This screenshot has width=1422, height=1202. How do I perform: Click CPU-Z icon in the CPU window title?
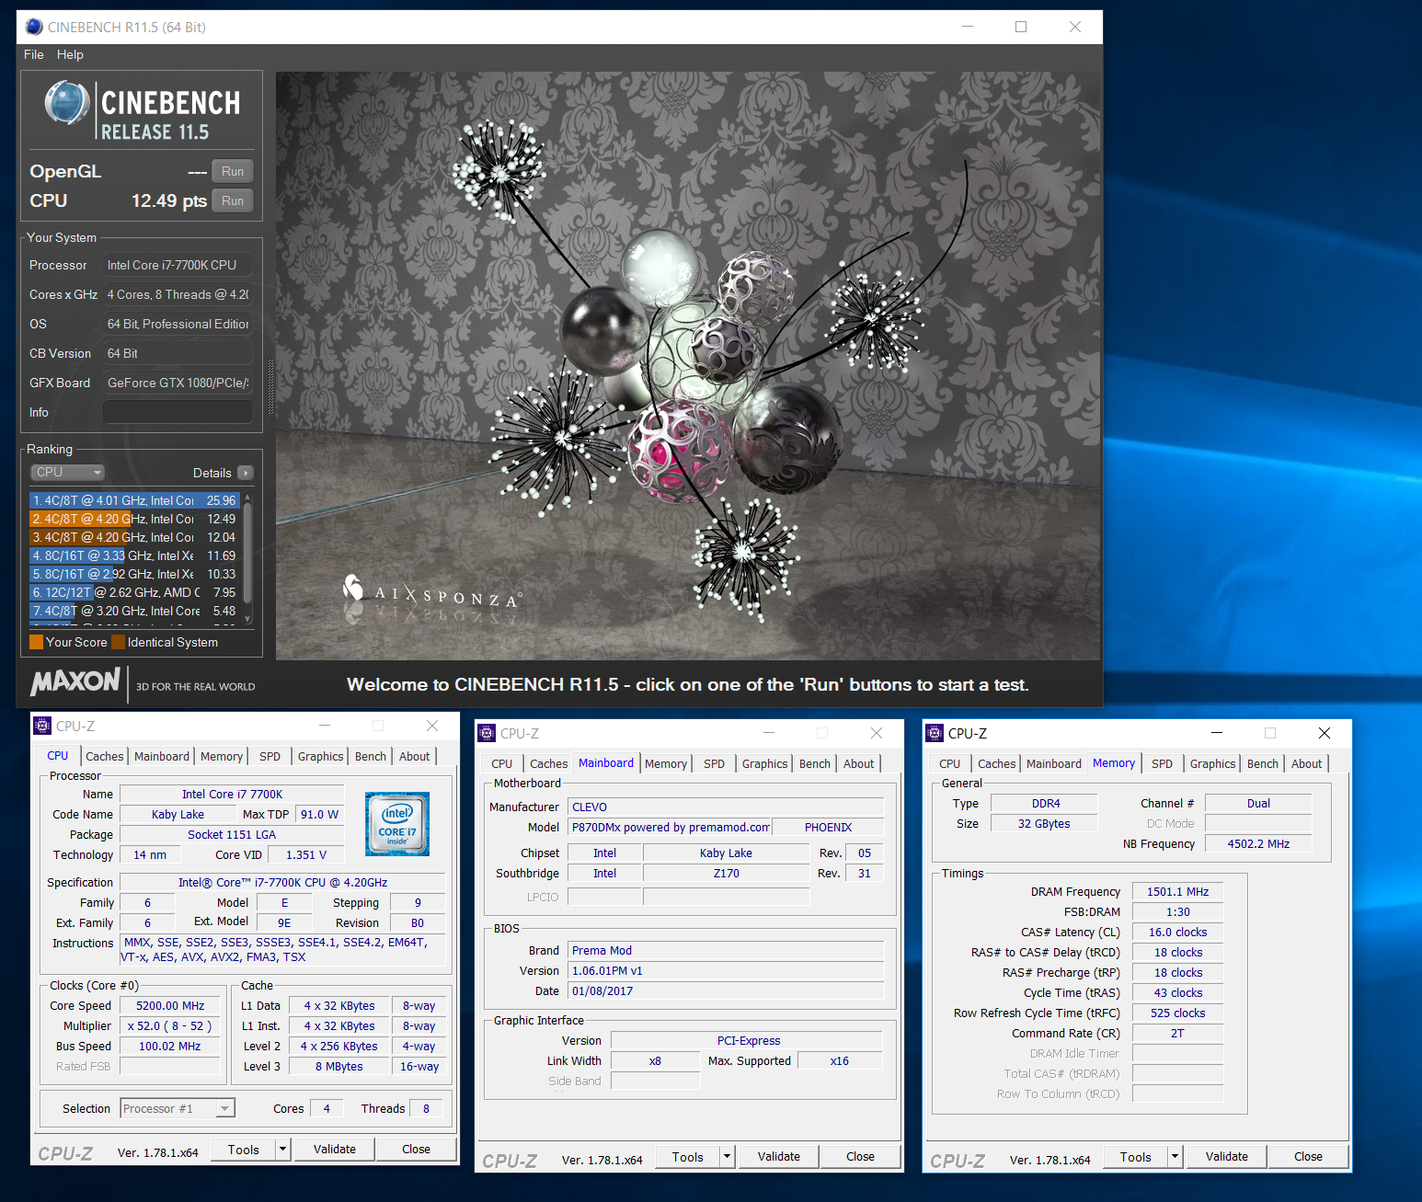pyautogui.click(x=42, y=726)
